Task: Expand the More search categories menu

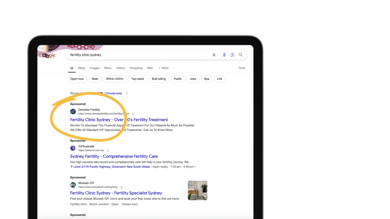Action: point(164,68)
